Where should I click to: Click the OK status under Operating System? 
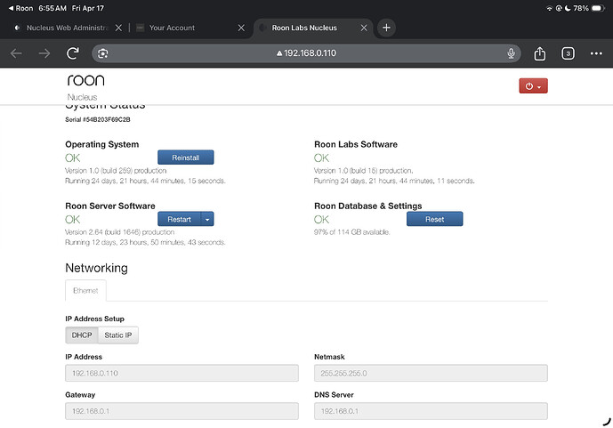(x=73, y=157)
